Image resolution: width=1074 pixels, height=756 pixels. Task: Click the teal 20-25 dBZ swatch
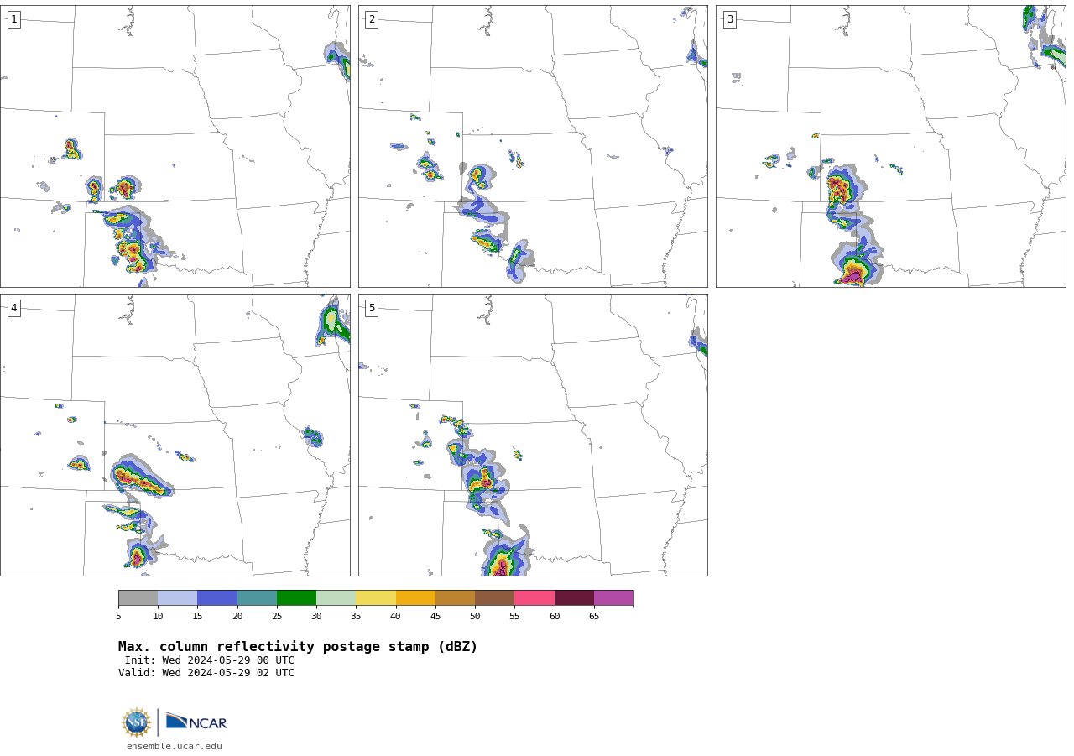point(257,598)
